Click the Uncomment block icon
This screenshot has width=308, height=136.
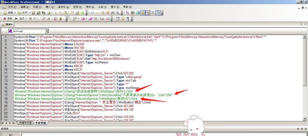[x=107, y=13]
